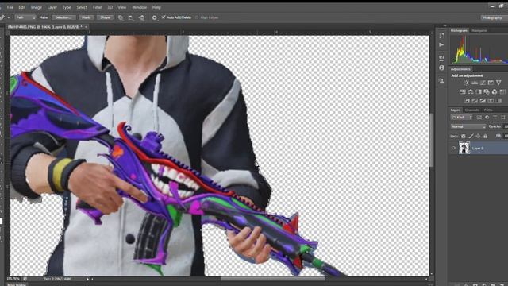Add a Channel Mixer adjustment

click(495, 92)
